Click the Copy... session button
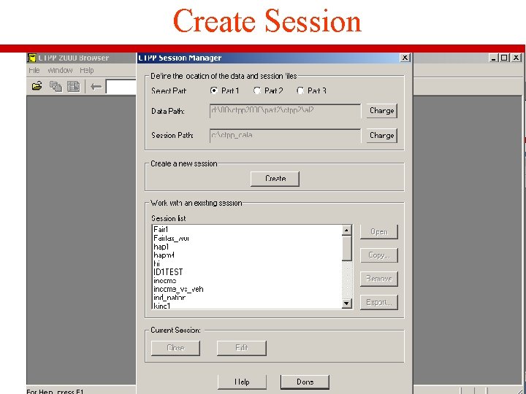Viewport: 526px width, 394px height. [x=379, y=255]
